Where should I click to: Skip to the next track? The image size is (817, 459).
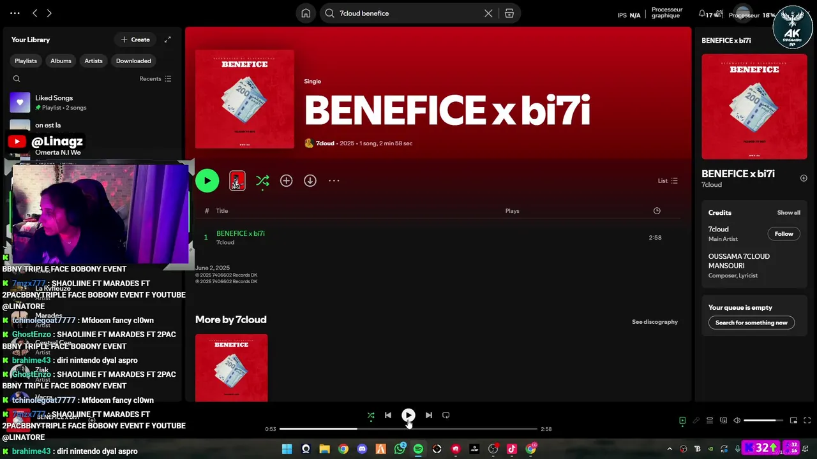(x=429, y=416)
